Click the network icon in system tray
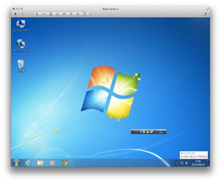Screen dimensions: 221x182 click(x=182, y=163)
